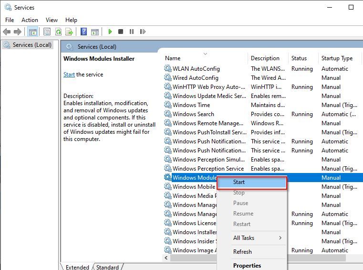Screen dimensions: 363x270
Task: Sort by the Startup Type column header
Action: pyautogui.click(x=340, y=58)
